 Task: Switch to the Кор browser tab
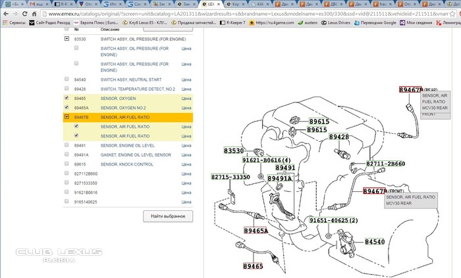click(x=235, y=4)
